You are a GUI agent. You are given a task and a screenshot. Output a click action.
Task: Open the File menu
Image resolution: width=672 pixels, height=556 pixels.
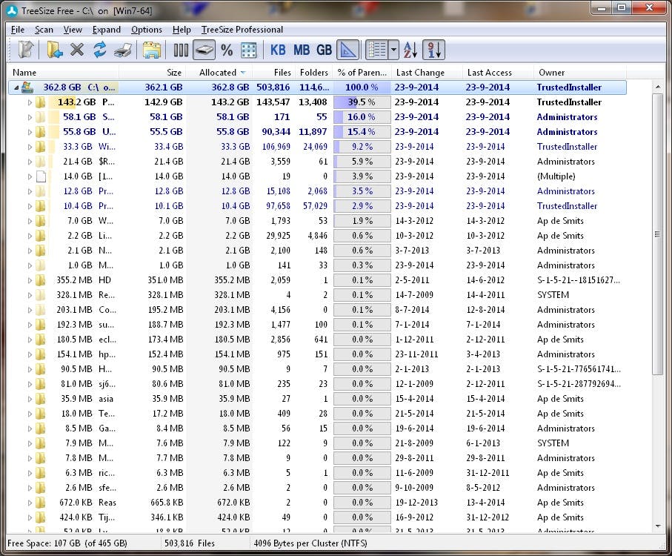point(18,30)
